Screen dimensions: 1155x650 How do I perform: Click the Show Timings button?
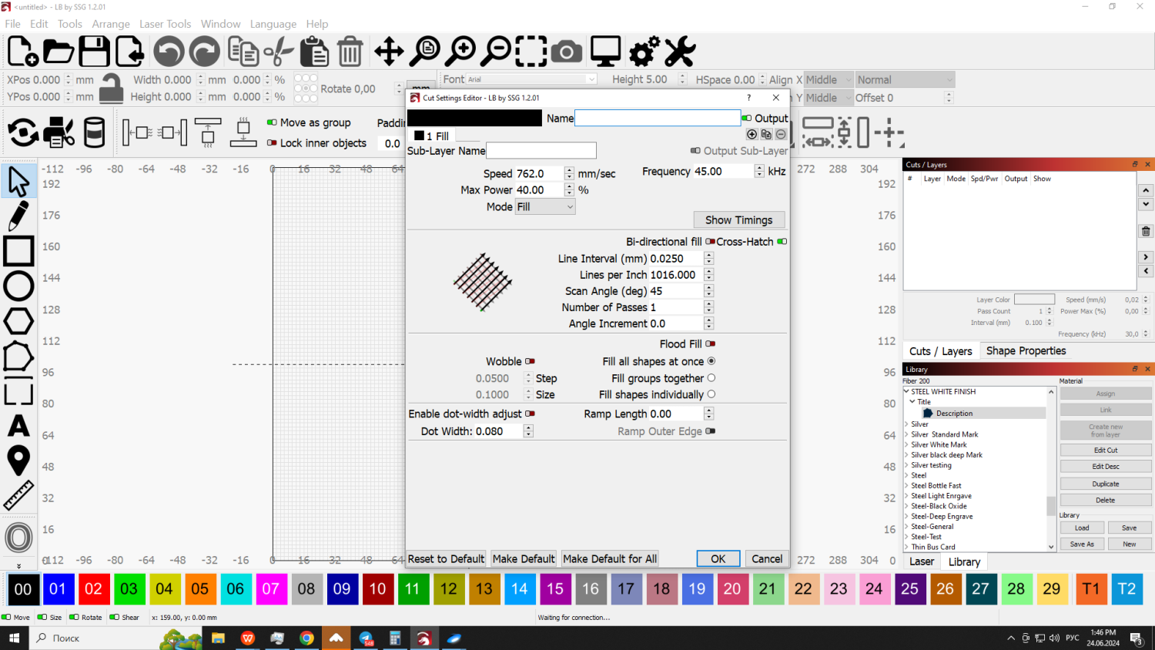(738, 220)
